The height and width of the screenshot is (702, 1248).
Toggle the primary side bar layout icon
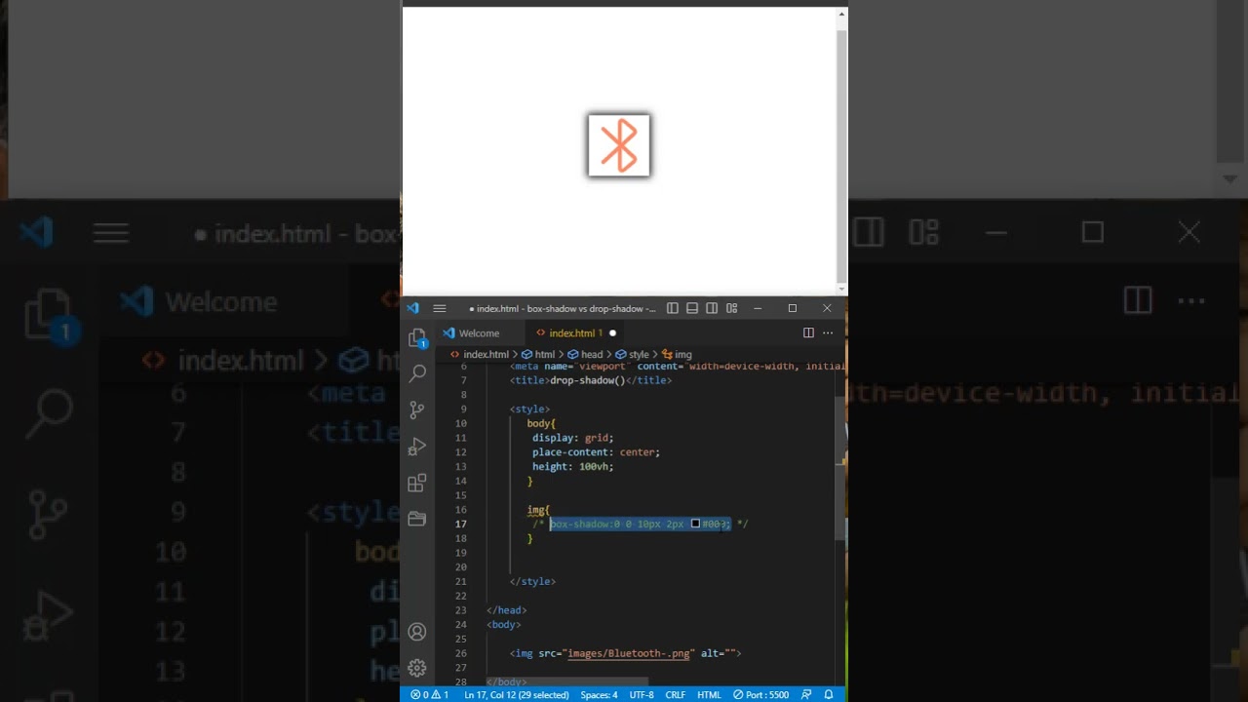673,308
